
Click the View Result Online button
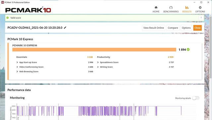(153, 28)
